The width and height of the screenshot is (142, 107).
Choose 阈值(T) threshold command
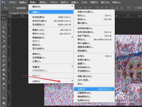94,63
